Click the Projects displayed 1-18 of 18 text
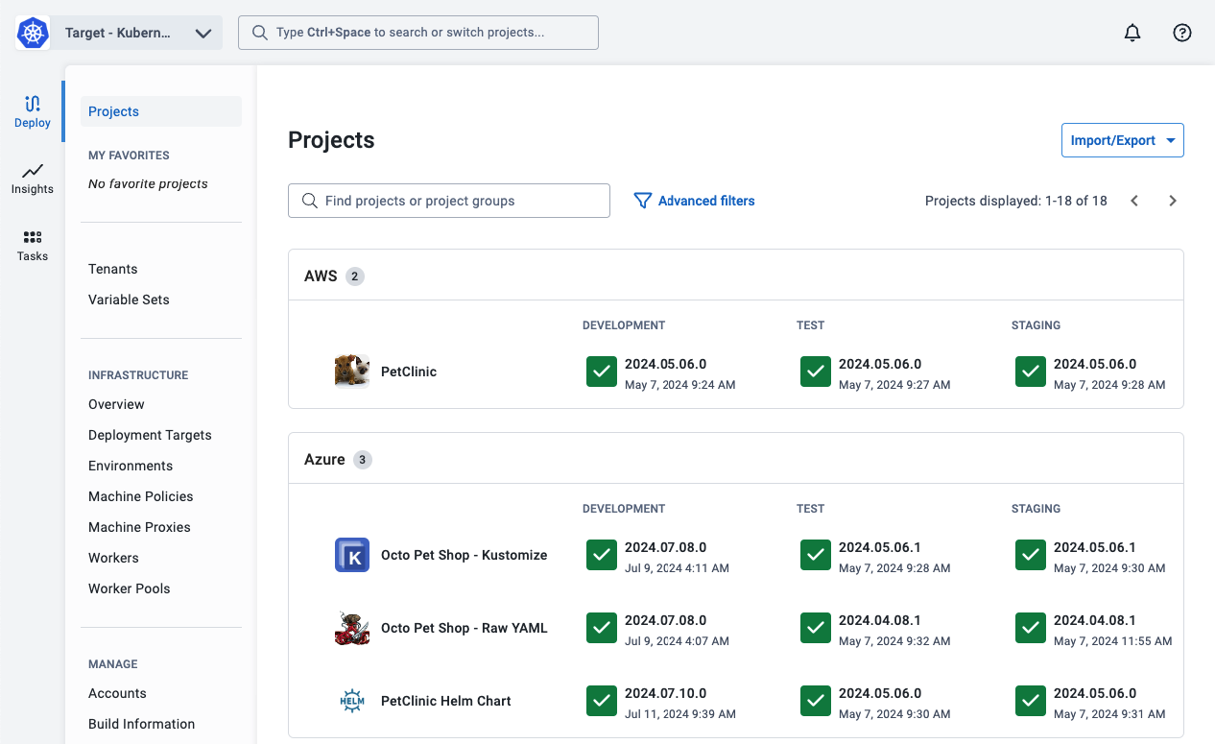The height and width of the screenshot is (744, 1215). [1016, 201]
